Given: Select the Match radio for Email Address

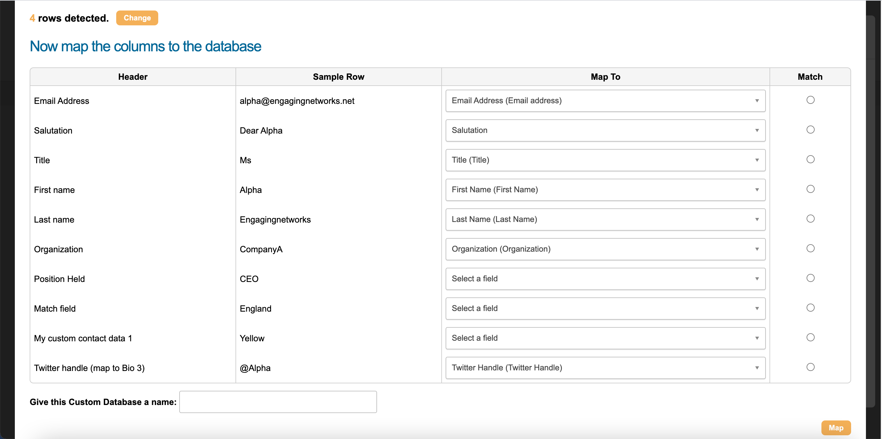Looking at the screenshot, I should pos(810,100).
